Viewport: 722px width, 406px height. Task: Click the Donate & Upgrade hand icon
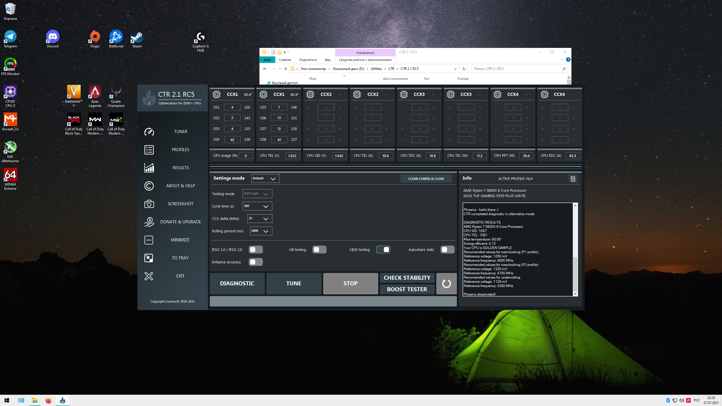tap(149, 222)
